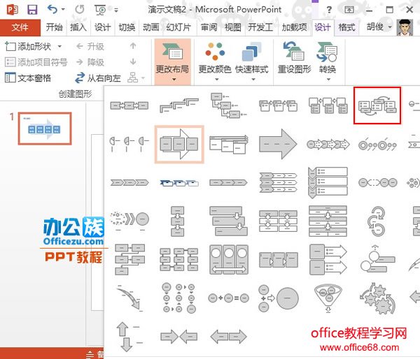The width and height of the screenshot is (420, 359).
Task: Open the 文件 (File) tab
Action: coord(20,27)
